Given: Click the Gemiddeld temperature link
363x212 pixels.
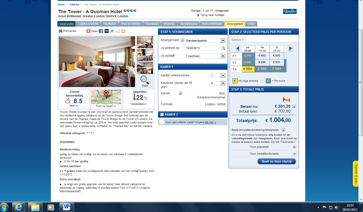Looking at the screenshot, I should 139,104.
